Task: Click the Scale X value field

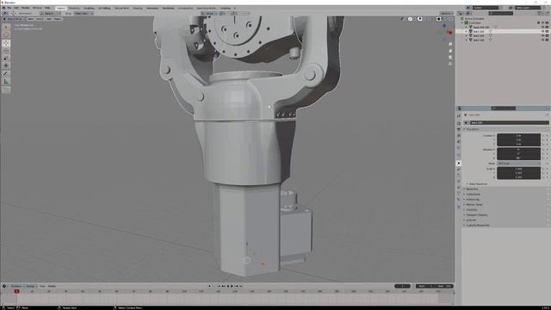Action: pyautogui.click(x=518, y=169)
